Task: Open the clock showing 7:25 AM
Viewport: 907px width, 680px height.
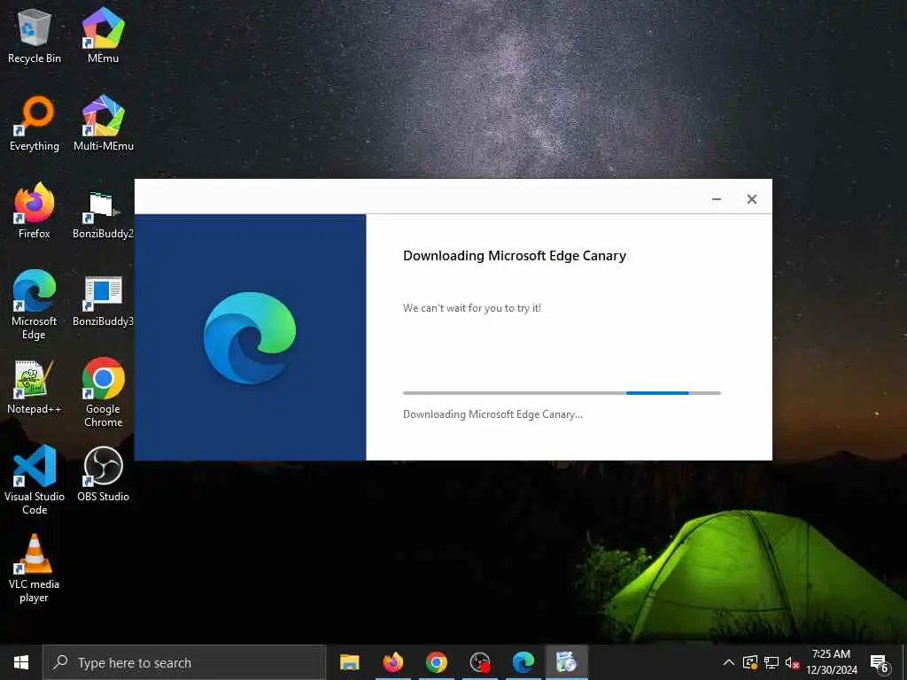Action: (x=831, y=662)
